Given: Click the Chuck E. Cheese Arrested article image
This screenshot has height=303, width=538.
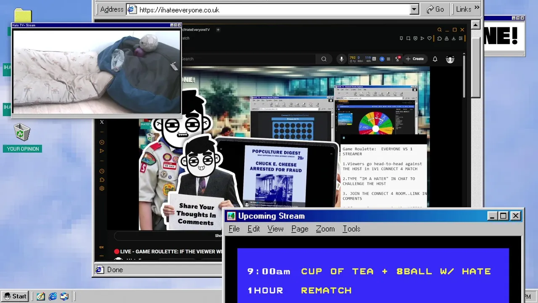Looking at the screenshot, I should [x=276, y=176].
